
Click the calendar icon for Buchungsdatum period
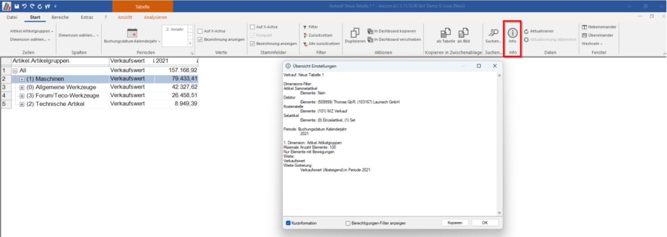pyautogui.click(x=132, y=33)
